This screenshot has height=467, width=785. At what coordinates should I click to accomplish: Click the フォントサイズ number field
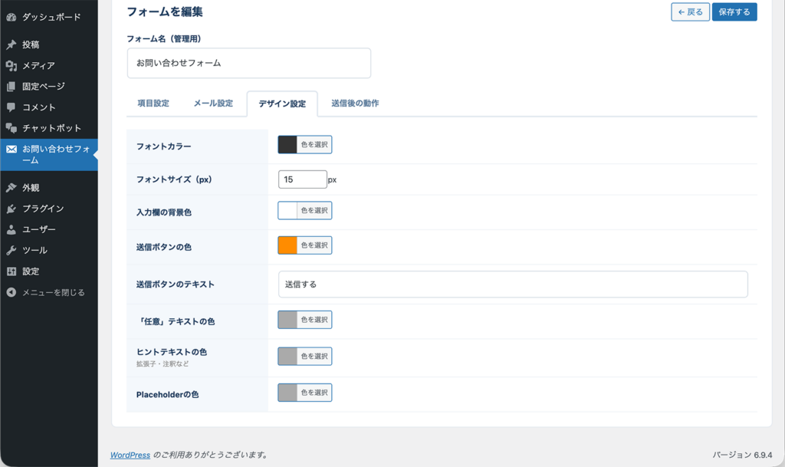302,179
